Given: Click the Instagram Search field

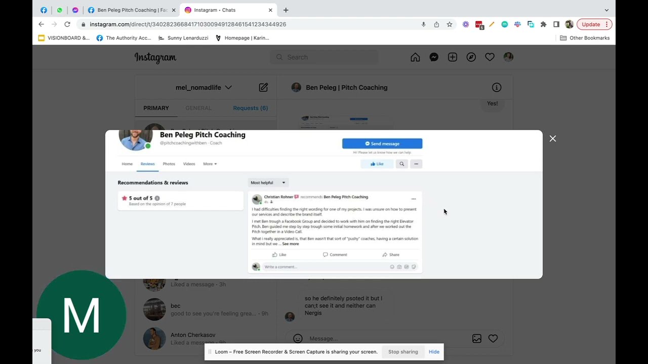Looking at the screenshot, I should 324,57.
